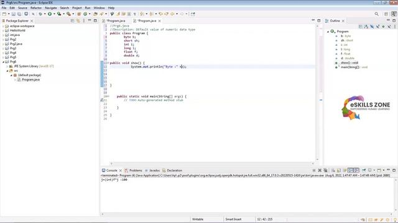Click the Back navigation arrow icon
This screenshot has width=398, height=223.
(173, 14)
